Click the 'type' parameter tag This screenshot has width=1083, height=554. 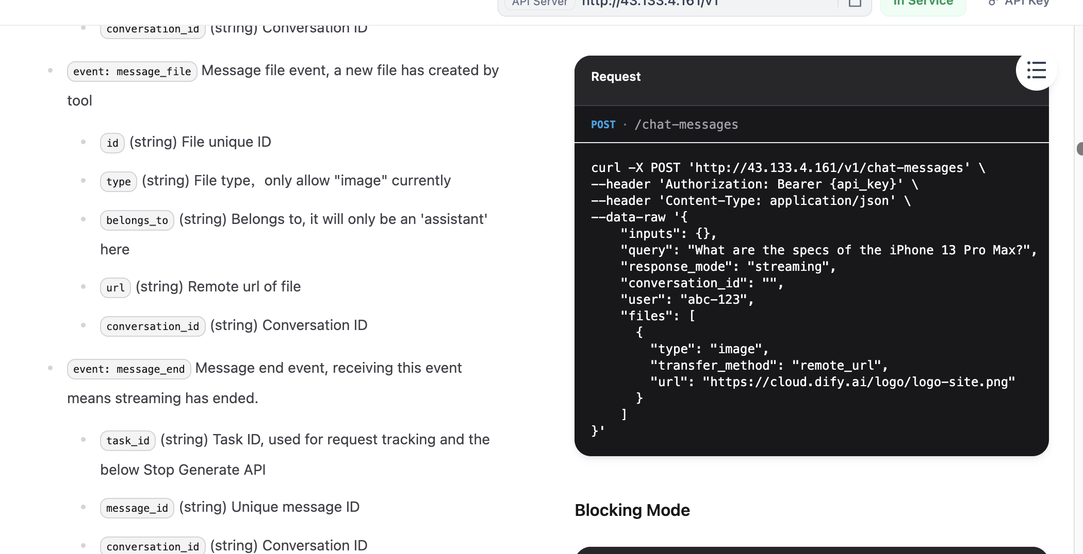click(x=119, y=182)
